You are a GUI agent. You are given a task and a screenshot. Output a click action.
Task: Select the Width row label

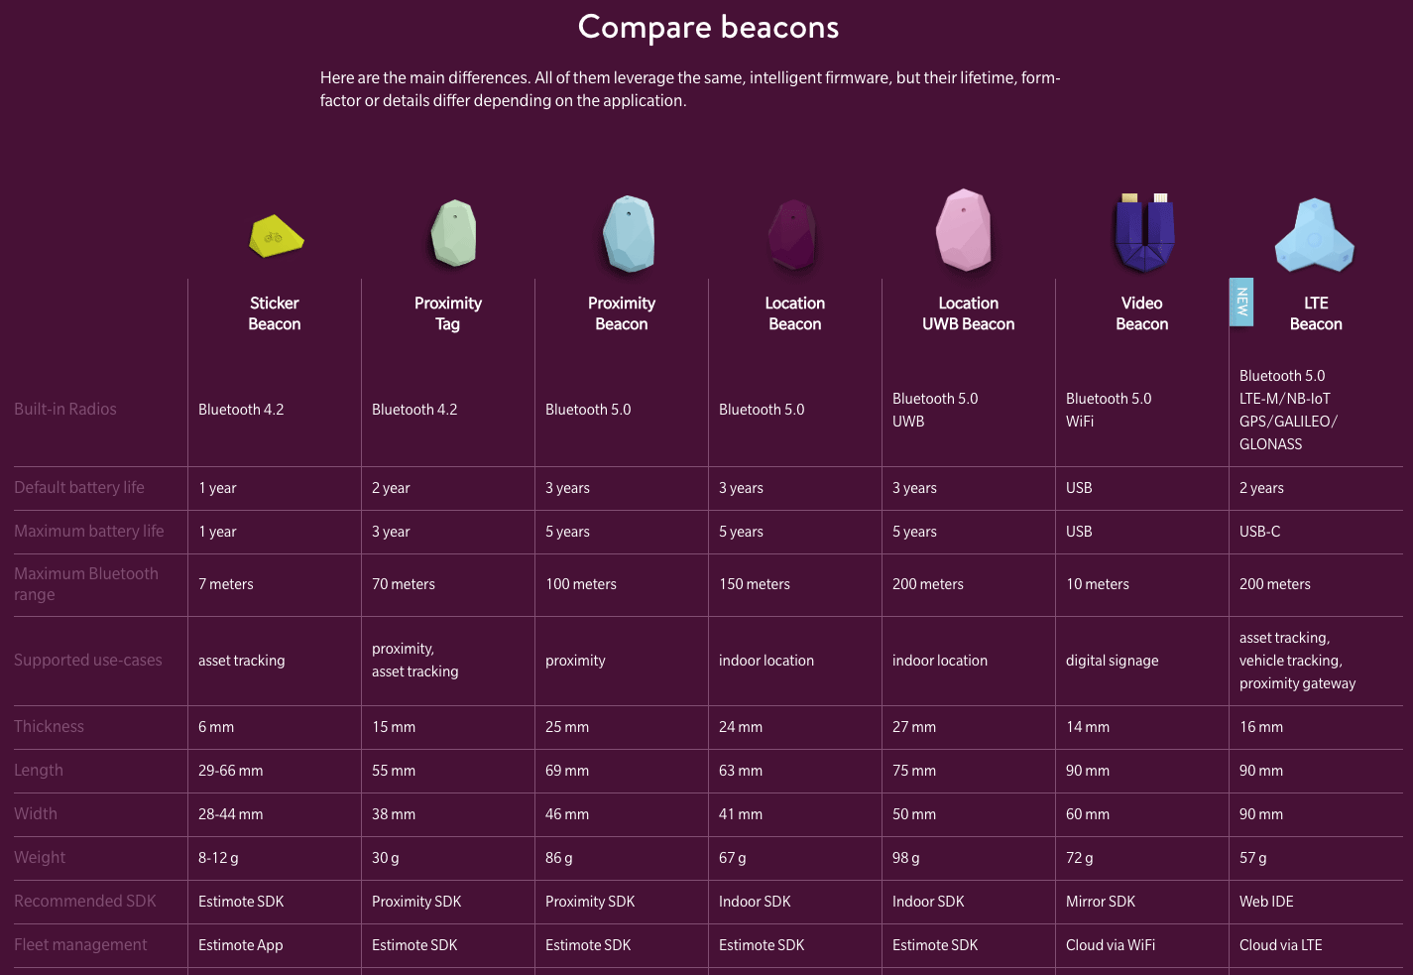36,813
